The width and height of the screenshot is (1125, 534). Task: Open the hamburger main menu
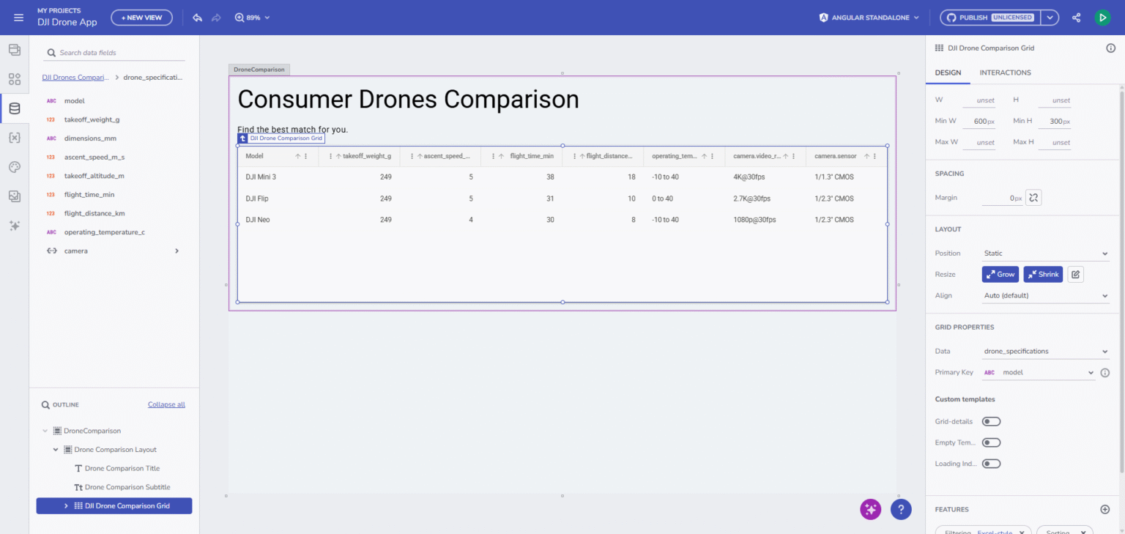tap(19, 18)
